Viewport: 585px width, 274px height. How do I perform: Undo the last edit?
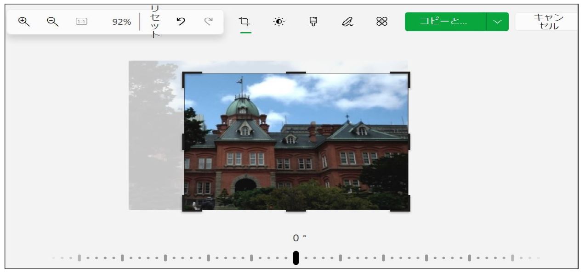coord(181,21)
